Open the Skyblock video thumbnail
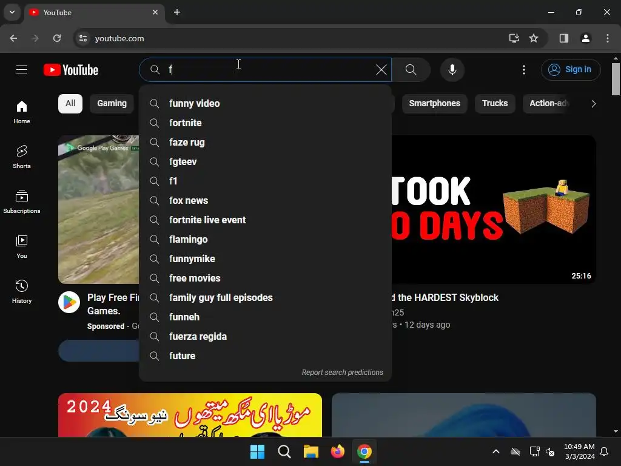The image size is (621, 466). [x=494, y=209]
